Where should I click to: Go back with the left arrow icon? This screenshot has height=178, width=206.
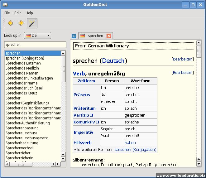coord(10,23)
